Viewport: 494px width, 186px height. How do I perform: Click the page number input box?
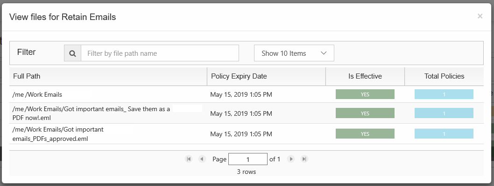point(247,159)
